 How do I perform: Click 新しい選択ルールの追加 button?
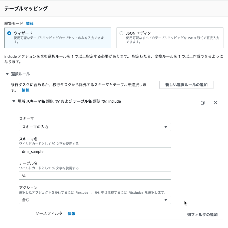(x=186, y=85)
